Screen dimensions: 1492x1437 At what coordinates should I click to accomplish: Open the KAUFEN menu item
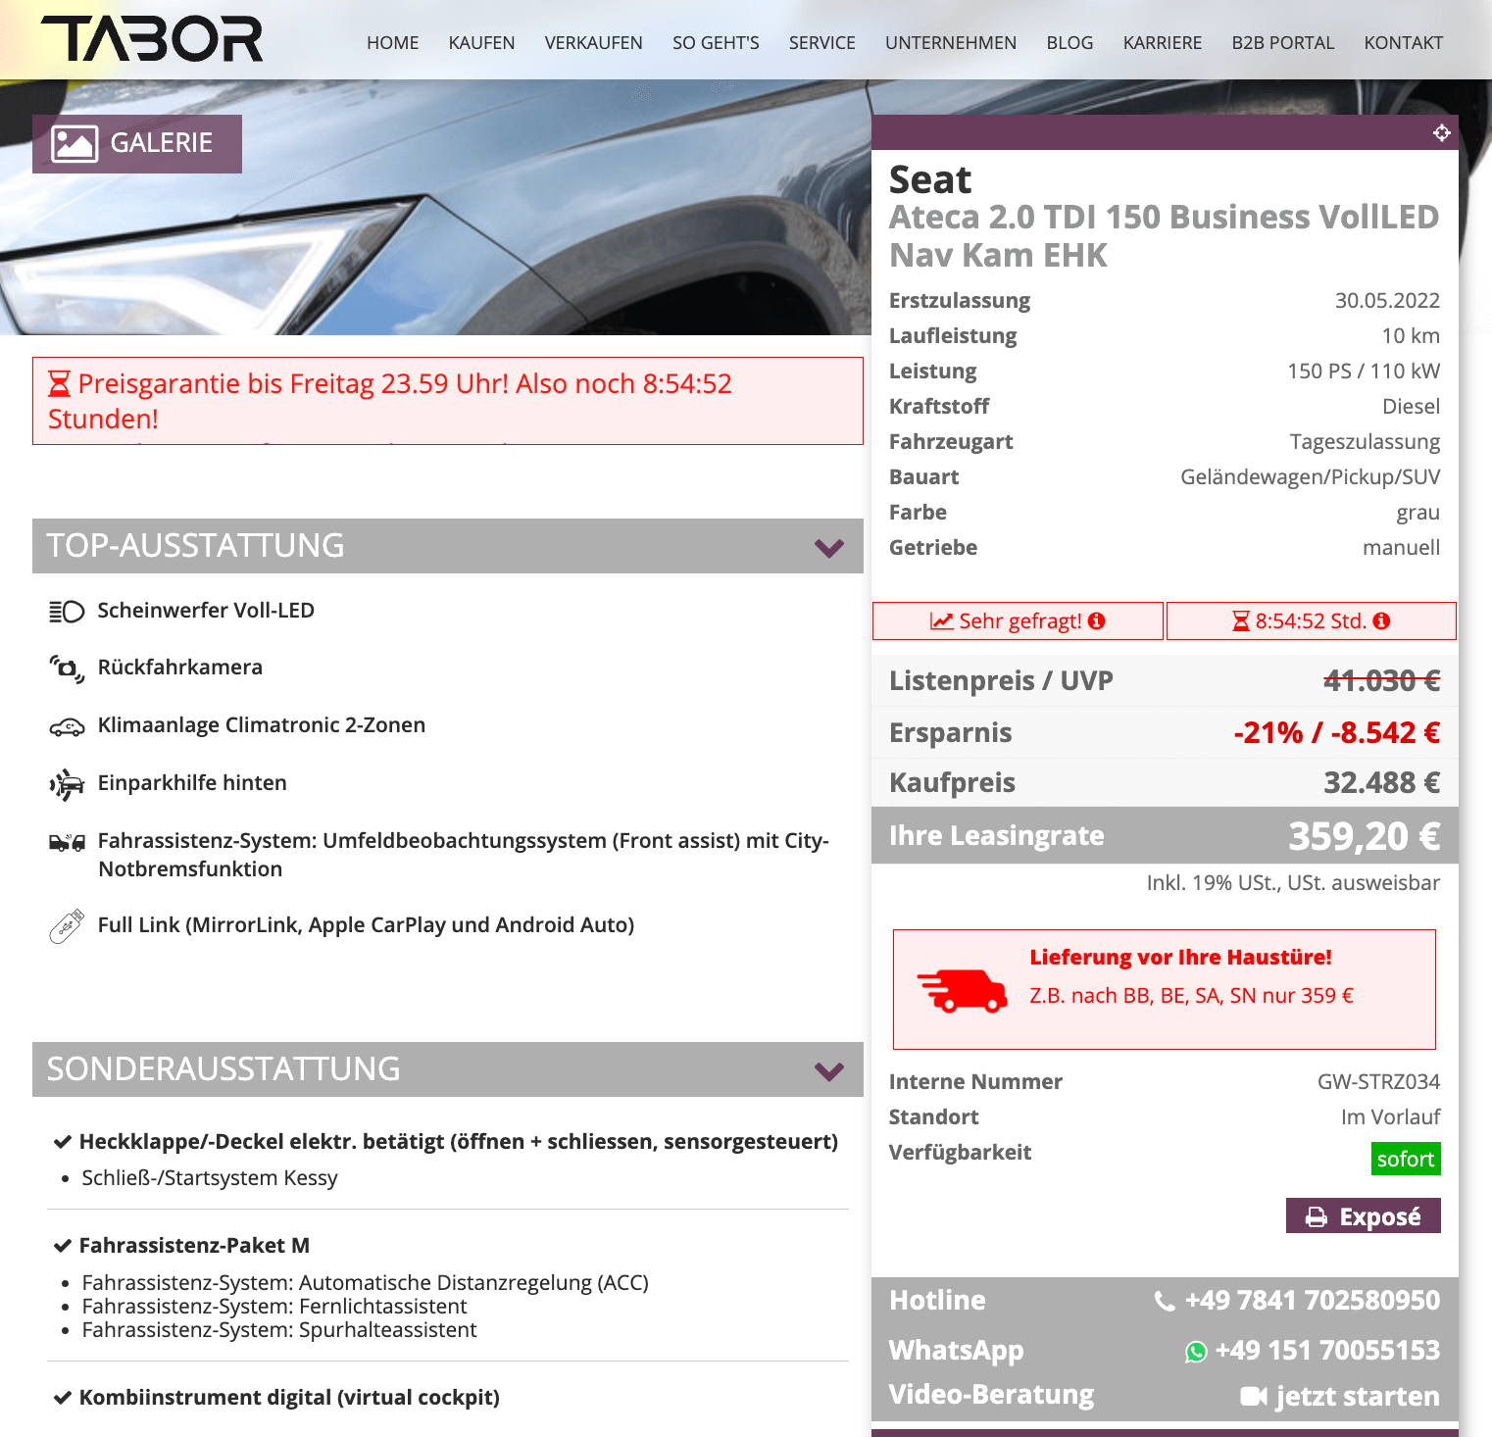tap(481, 43)
